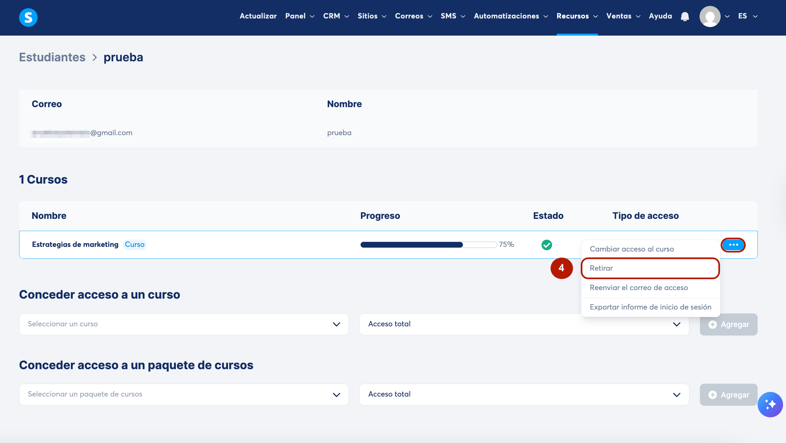Open the 'Estrategias de marketing' course row
786x443 pixels.
[75, 245]
